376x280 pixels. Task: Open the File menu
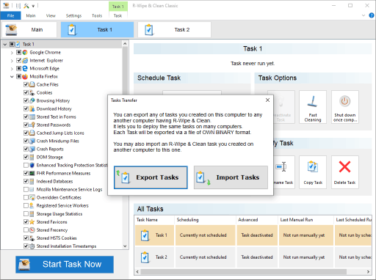(x=10, y=15)
